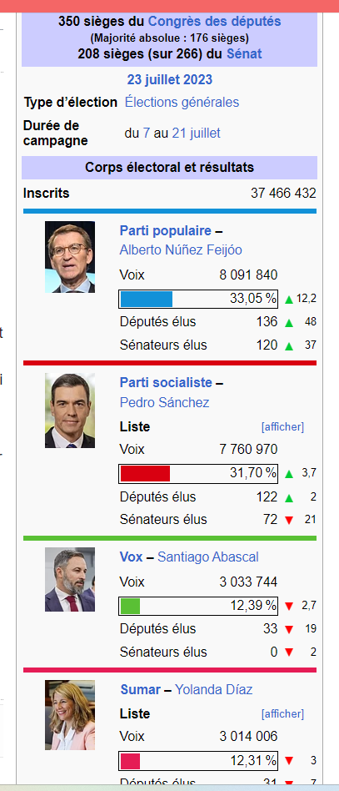The height and width of the screenshot is (791, 339).
Task: Click the red down arrow beside Sénateurs élus 72
Action: pyautogui.click(x=289, y=520)
